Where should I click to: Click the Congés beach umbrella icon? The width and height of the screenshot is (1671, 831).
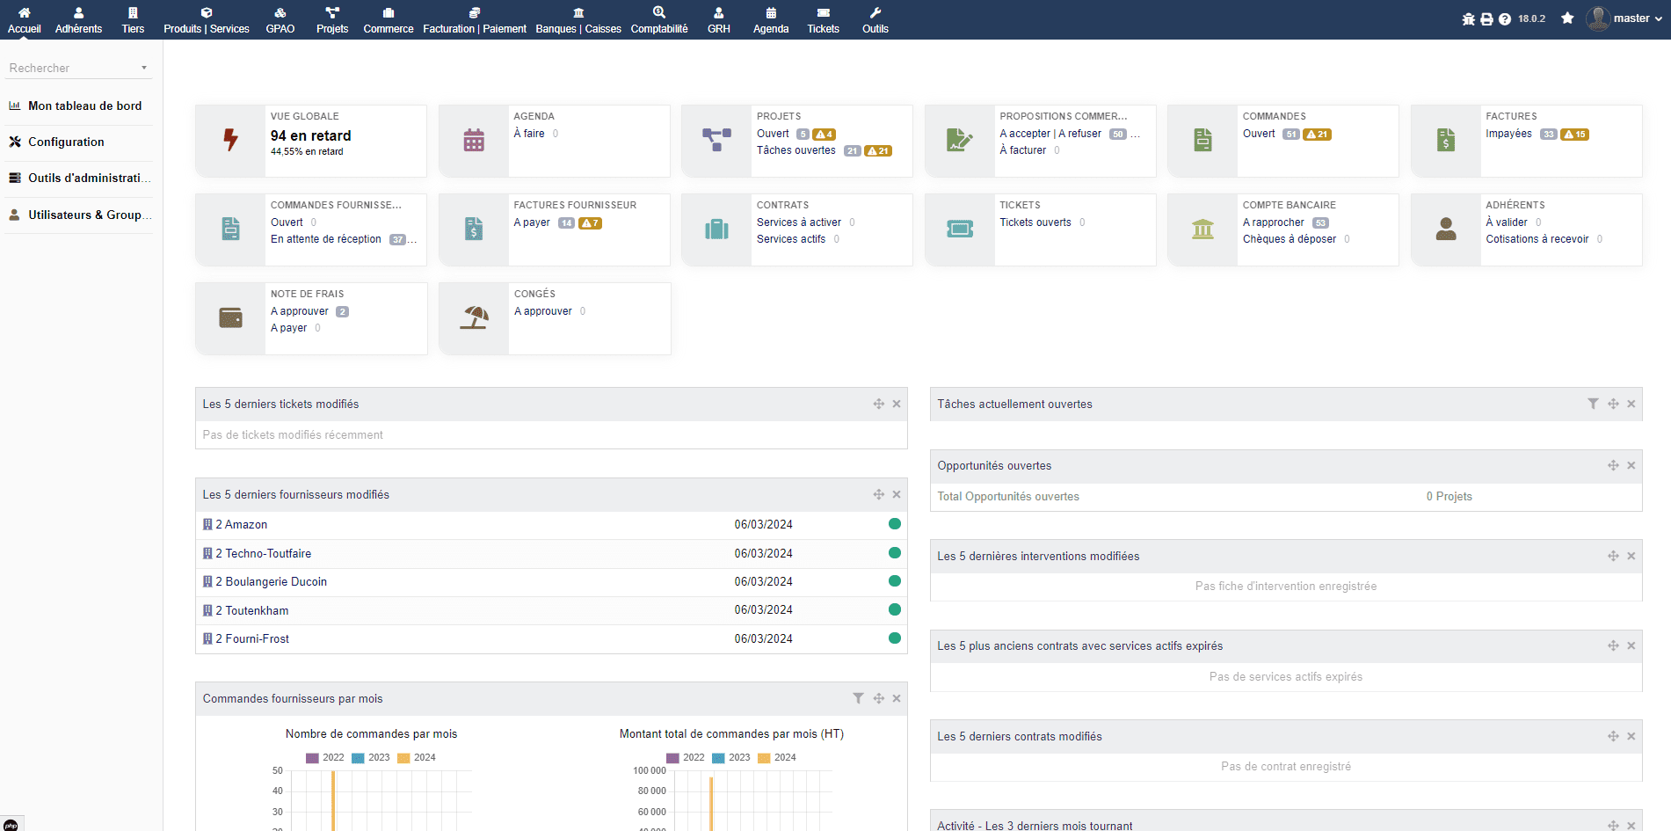(x=475, y=317)
